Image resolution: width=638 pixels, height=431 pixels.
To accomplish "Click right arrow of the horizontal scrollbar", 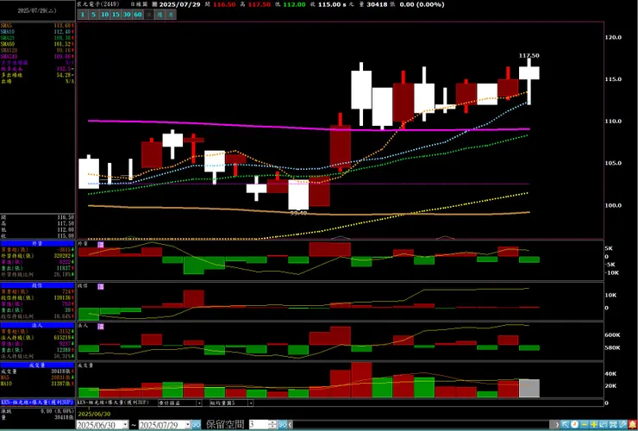I will click(557, 424).
